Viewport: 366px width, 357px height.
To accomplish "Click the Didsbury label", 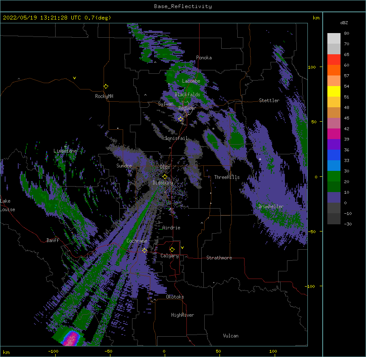I will pyautogui.click(x=163, y=183).
